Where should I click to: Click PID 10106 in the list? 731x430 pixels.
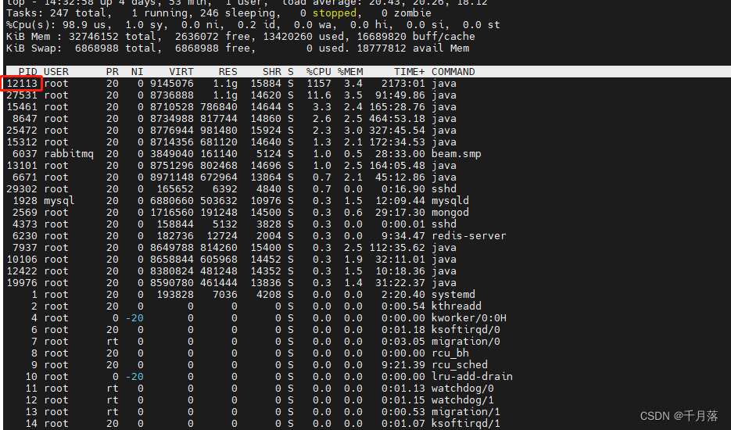(21, 260)
